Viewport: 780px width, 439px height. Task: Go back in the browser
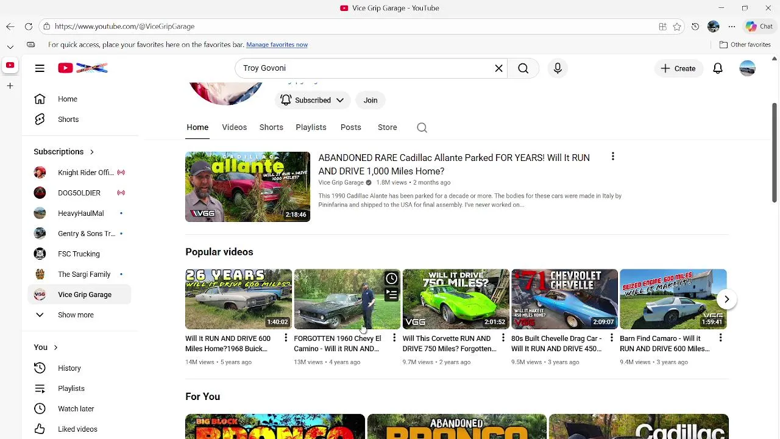click(x=10, y=27)
